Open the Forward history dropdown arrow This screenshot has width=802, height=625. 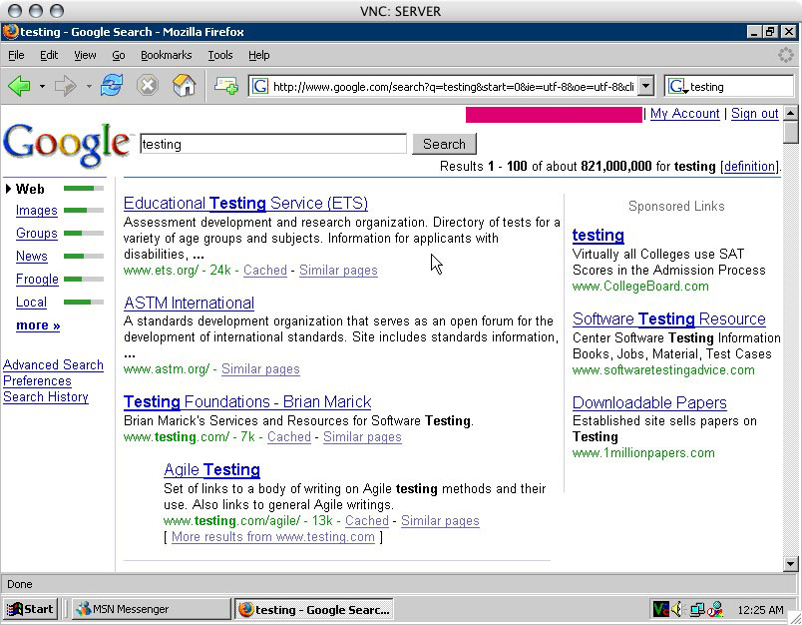click(89, 86)
